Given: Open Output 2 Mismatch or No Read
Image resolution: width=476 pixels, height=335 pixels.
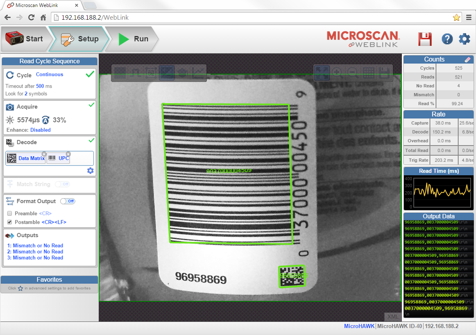Looking at the screenshot, I should 35,251.
